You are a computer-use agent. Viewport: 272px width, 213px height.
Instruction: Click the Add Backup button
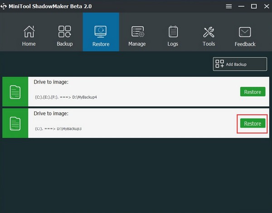pos(240,64)
